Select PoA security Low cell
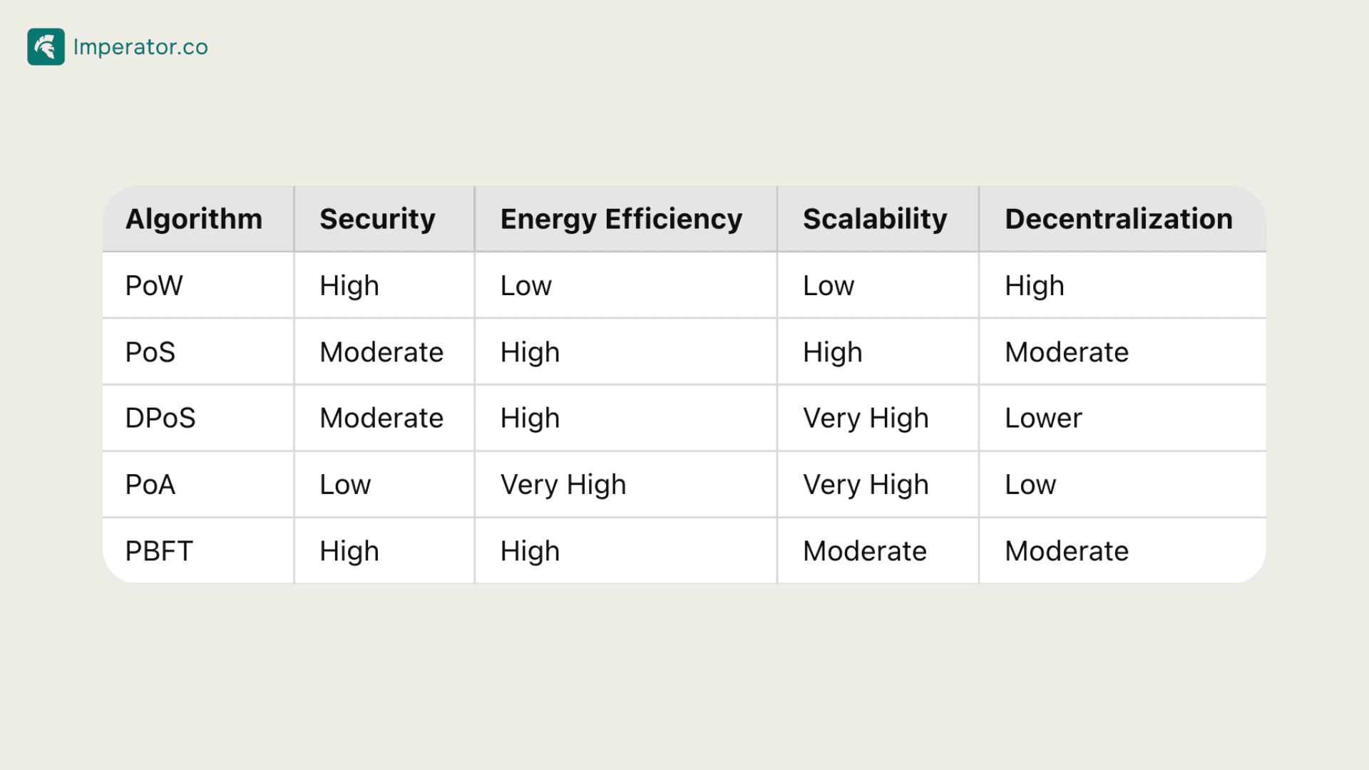The width and height of the screenshot is (1369, 770). (x=384, y=485)
